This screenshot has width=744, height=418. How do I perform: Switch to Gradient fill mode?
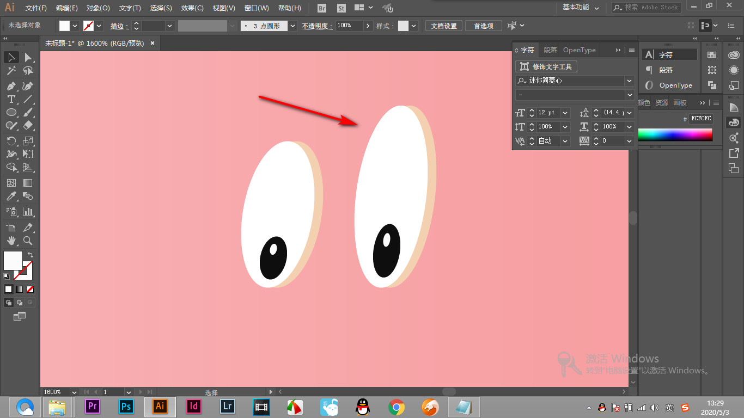click(x=20, y=289)
